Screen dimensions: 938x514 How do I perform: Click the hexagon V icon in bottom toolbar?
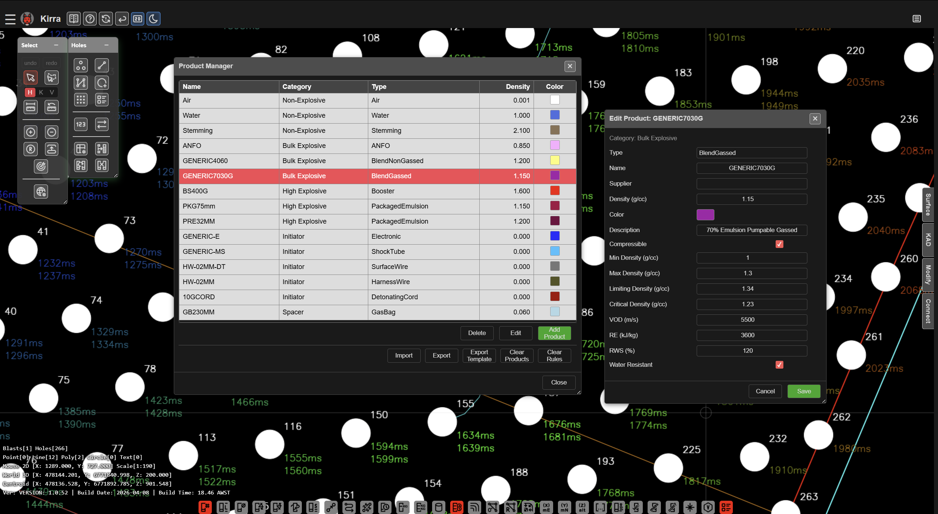[x=708, y=507]
